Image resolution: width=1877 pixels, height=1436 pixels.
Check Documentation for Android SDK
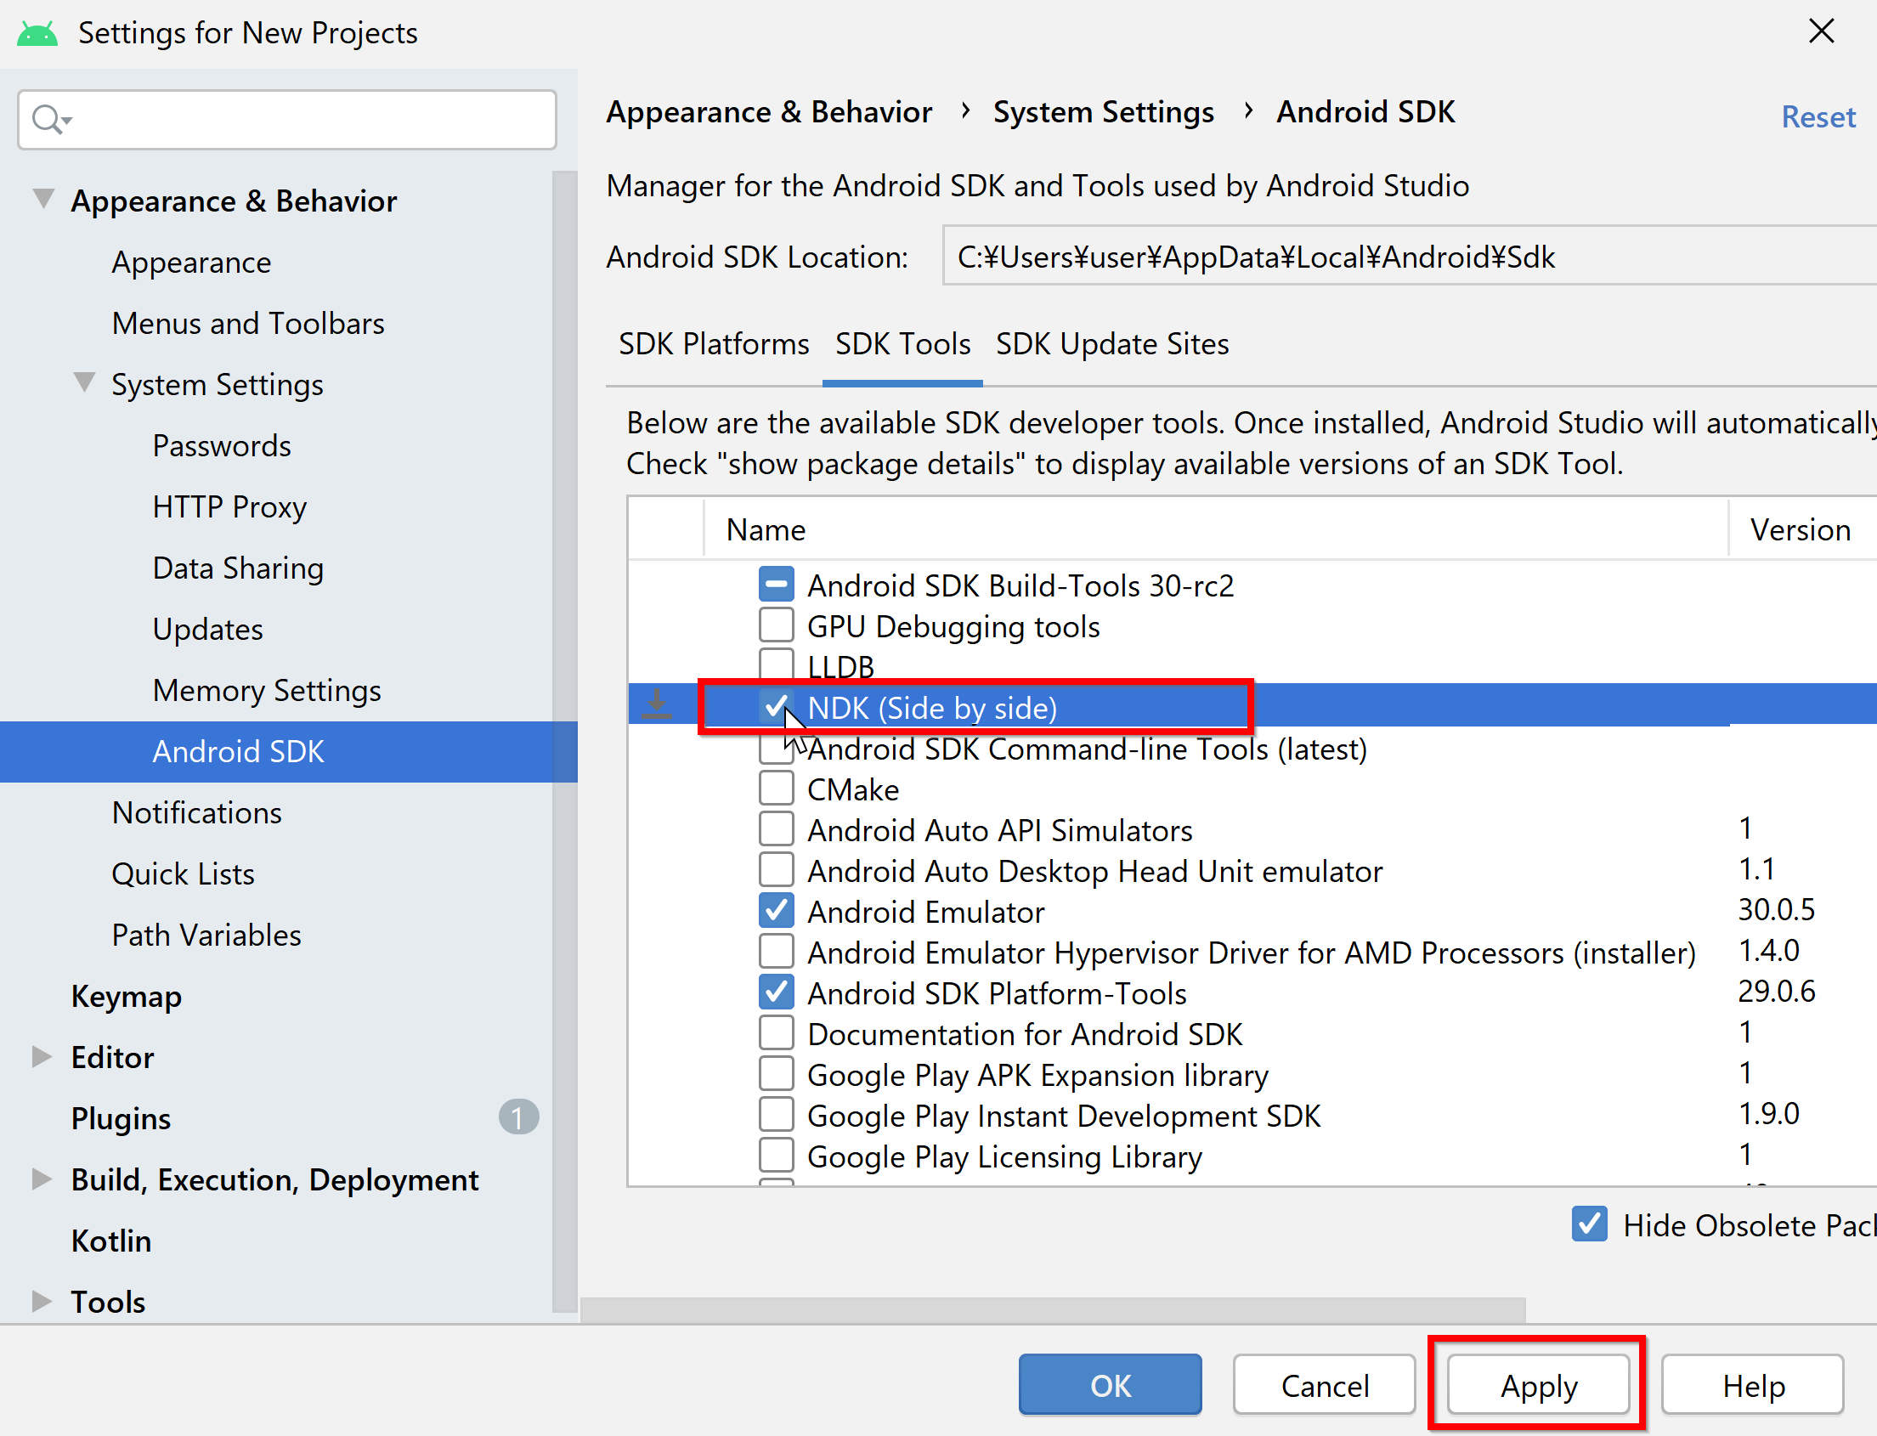point(776,1032)
